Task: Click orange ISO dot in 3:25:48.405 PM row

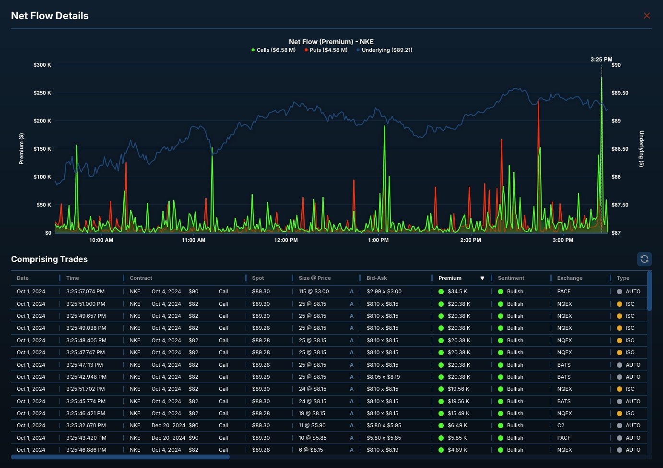Action: coord(619,340)
